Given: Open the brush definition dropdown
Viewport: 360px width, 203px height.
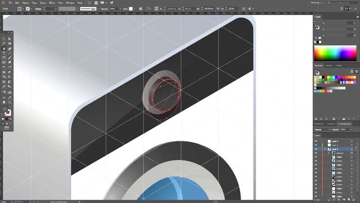Looking at the screenshot, I should [x=98, y=9].
